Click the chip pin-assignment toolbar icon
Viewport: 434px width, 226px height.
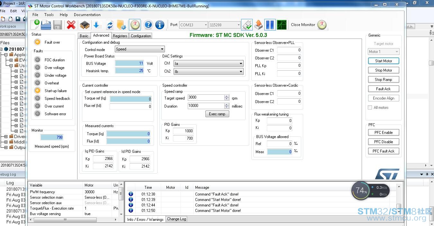tap(85, 25)
